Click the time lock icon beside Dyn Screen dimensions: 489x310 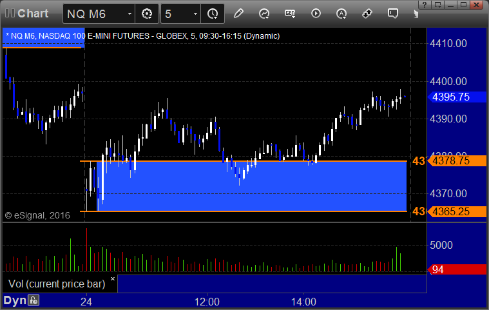[x=34, y=300]
